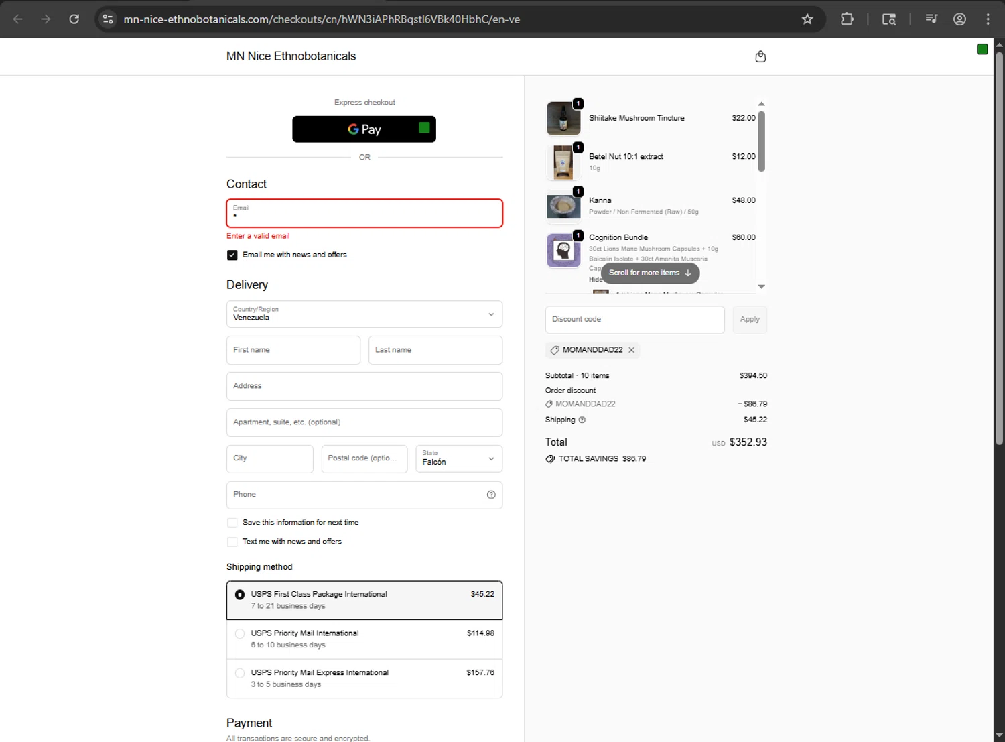Focus the City field
Screen dimensions: 1005x742
tap(270, 458)
